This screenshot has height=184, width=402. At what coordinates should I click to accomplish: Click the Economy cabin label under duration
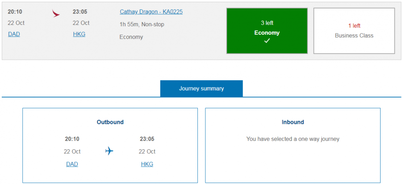coord(131,37)
